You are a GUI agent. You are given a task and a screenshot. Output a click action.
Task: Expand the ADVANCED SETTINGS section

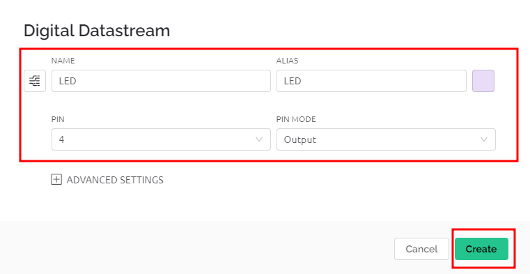[x=107, y=180]
